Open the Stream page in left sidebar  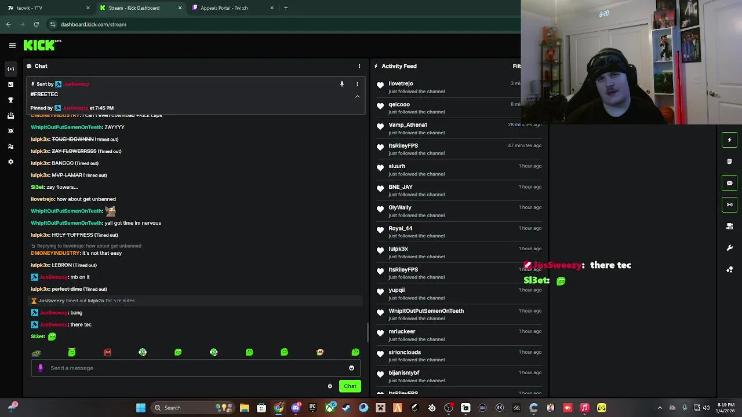point(10,69)
